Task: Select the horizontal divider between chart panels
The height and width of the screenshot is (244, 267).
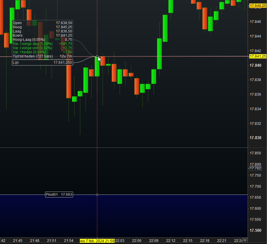Action: click(x=124, y=147)
